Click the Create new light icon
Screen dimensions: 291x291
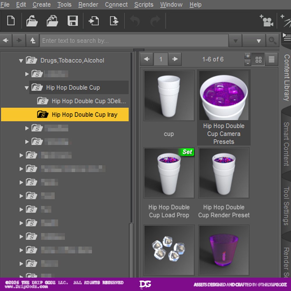(x=286, y=21)
